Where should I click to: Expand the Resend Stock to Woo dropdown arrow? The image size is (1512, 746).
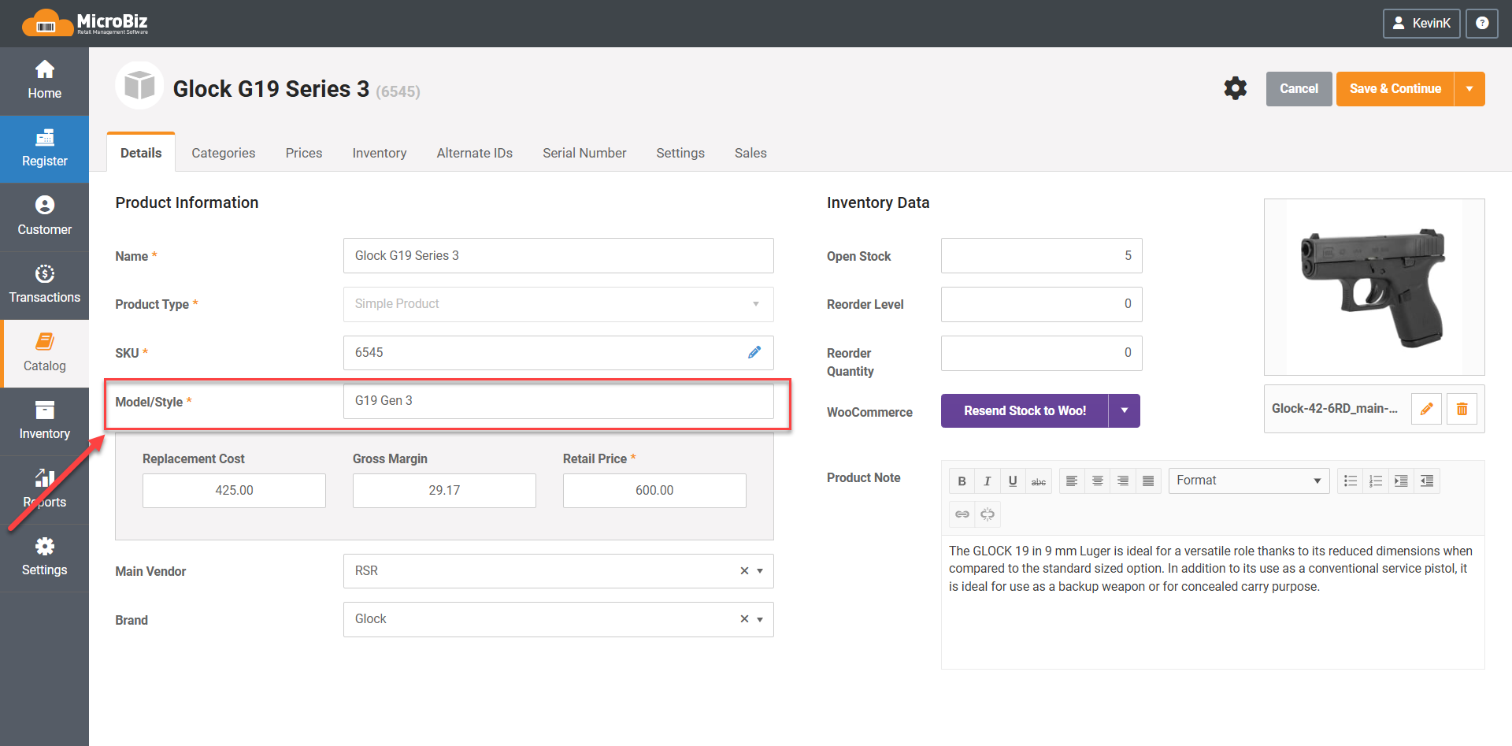point(1125,410)
